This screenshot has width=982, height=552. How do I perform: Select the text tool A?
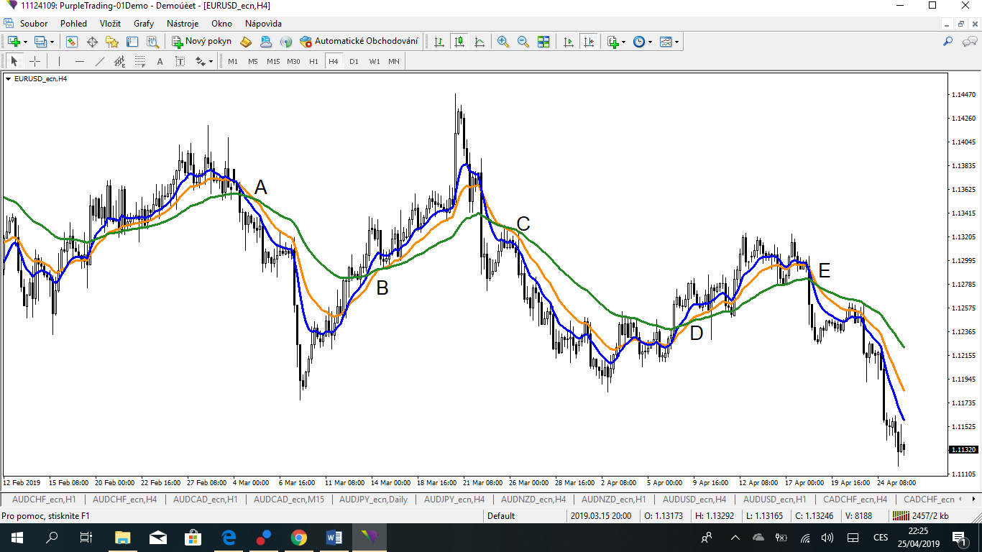click(x=160, y=61)
